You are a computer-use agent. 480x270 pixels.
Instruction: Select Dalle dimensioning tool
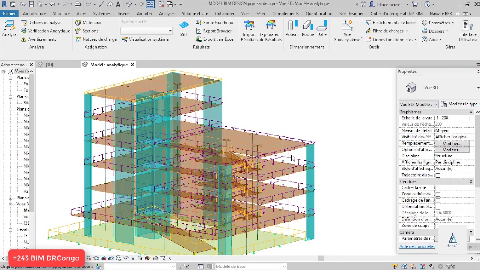pyautogui.click(x=322, y=29)
